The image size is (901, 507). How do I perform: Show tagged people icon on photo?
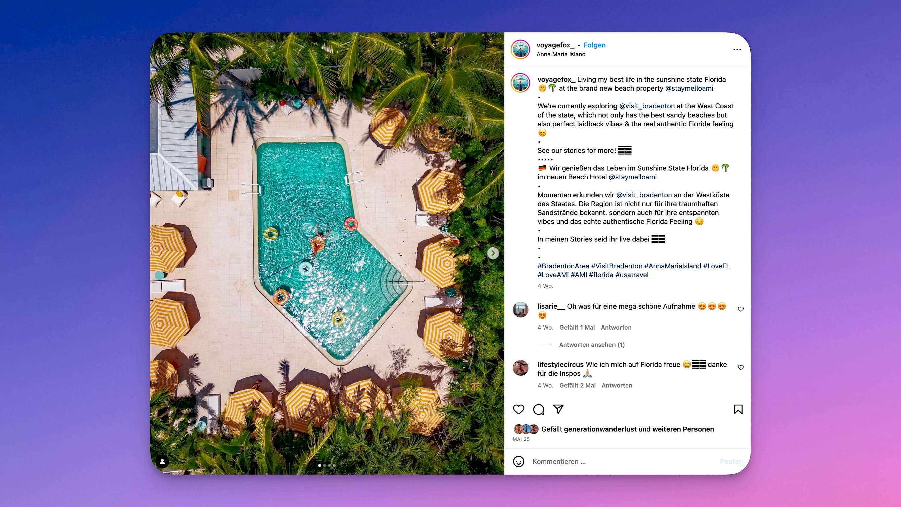pyautogui.click(x=162, y=461)
